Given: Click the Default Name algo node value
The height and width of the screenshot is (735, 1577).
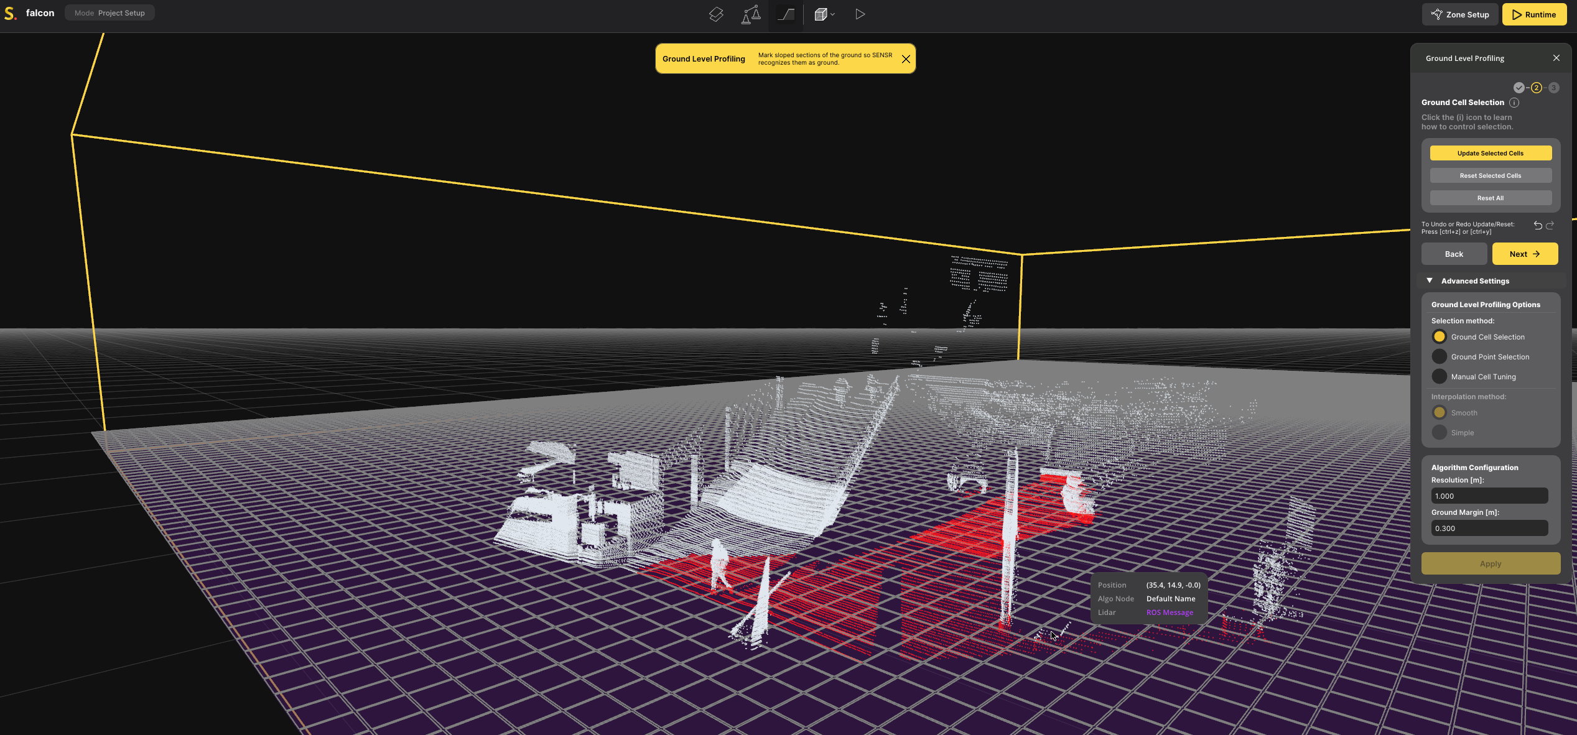Looking at the screenshot, I should pyautogui.click(x=1171, y=599).
